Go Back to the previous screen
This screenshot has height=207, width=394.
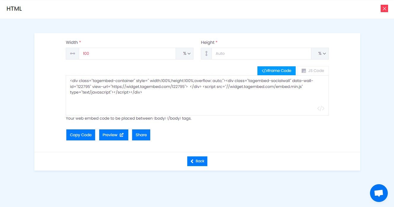[x=197, y=161]
